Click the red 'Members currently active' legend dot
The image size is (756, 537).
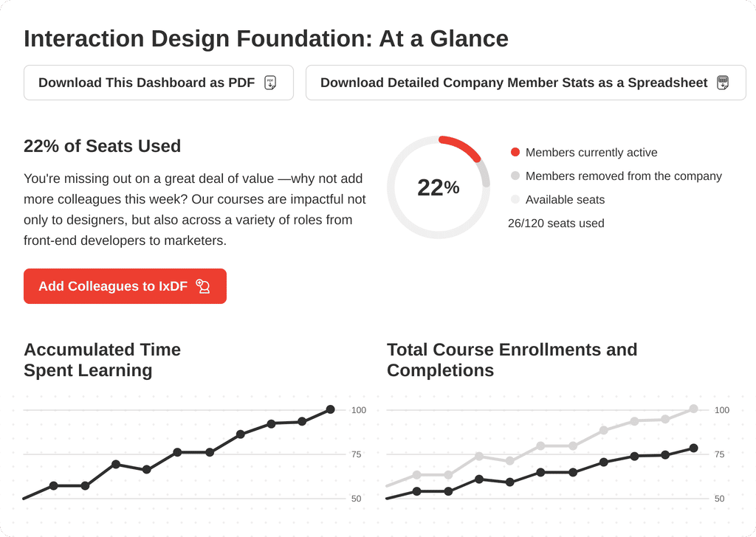[515, 153]
